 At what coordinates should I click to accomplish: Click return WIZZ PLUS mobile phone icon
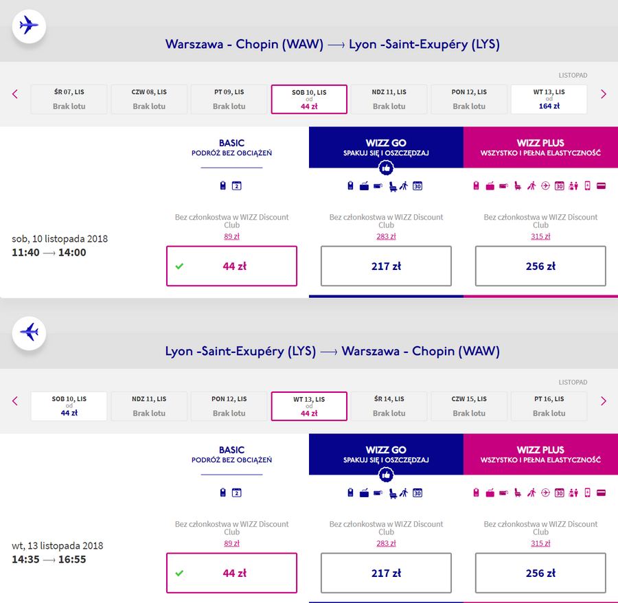(587, 492)
